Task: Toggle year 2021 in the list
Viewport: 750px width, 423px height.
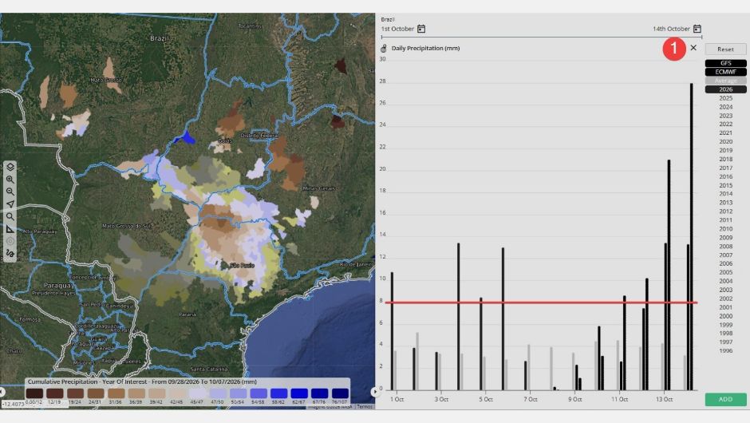Action: (725, 132)
